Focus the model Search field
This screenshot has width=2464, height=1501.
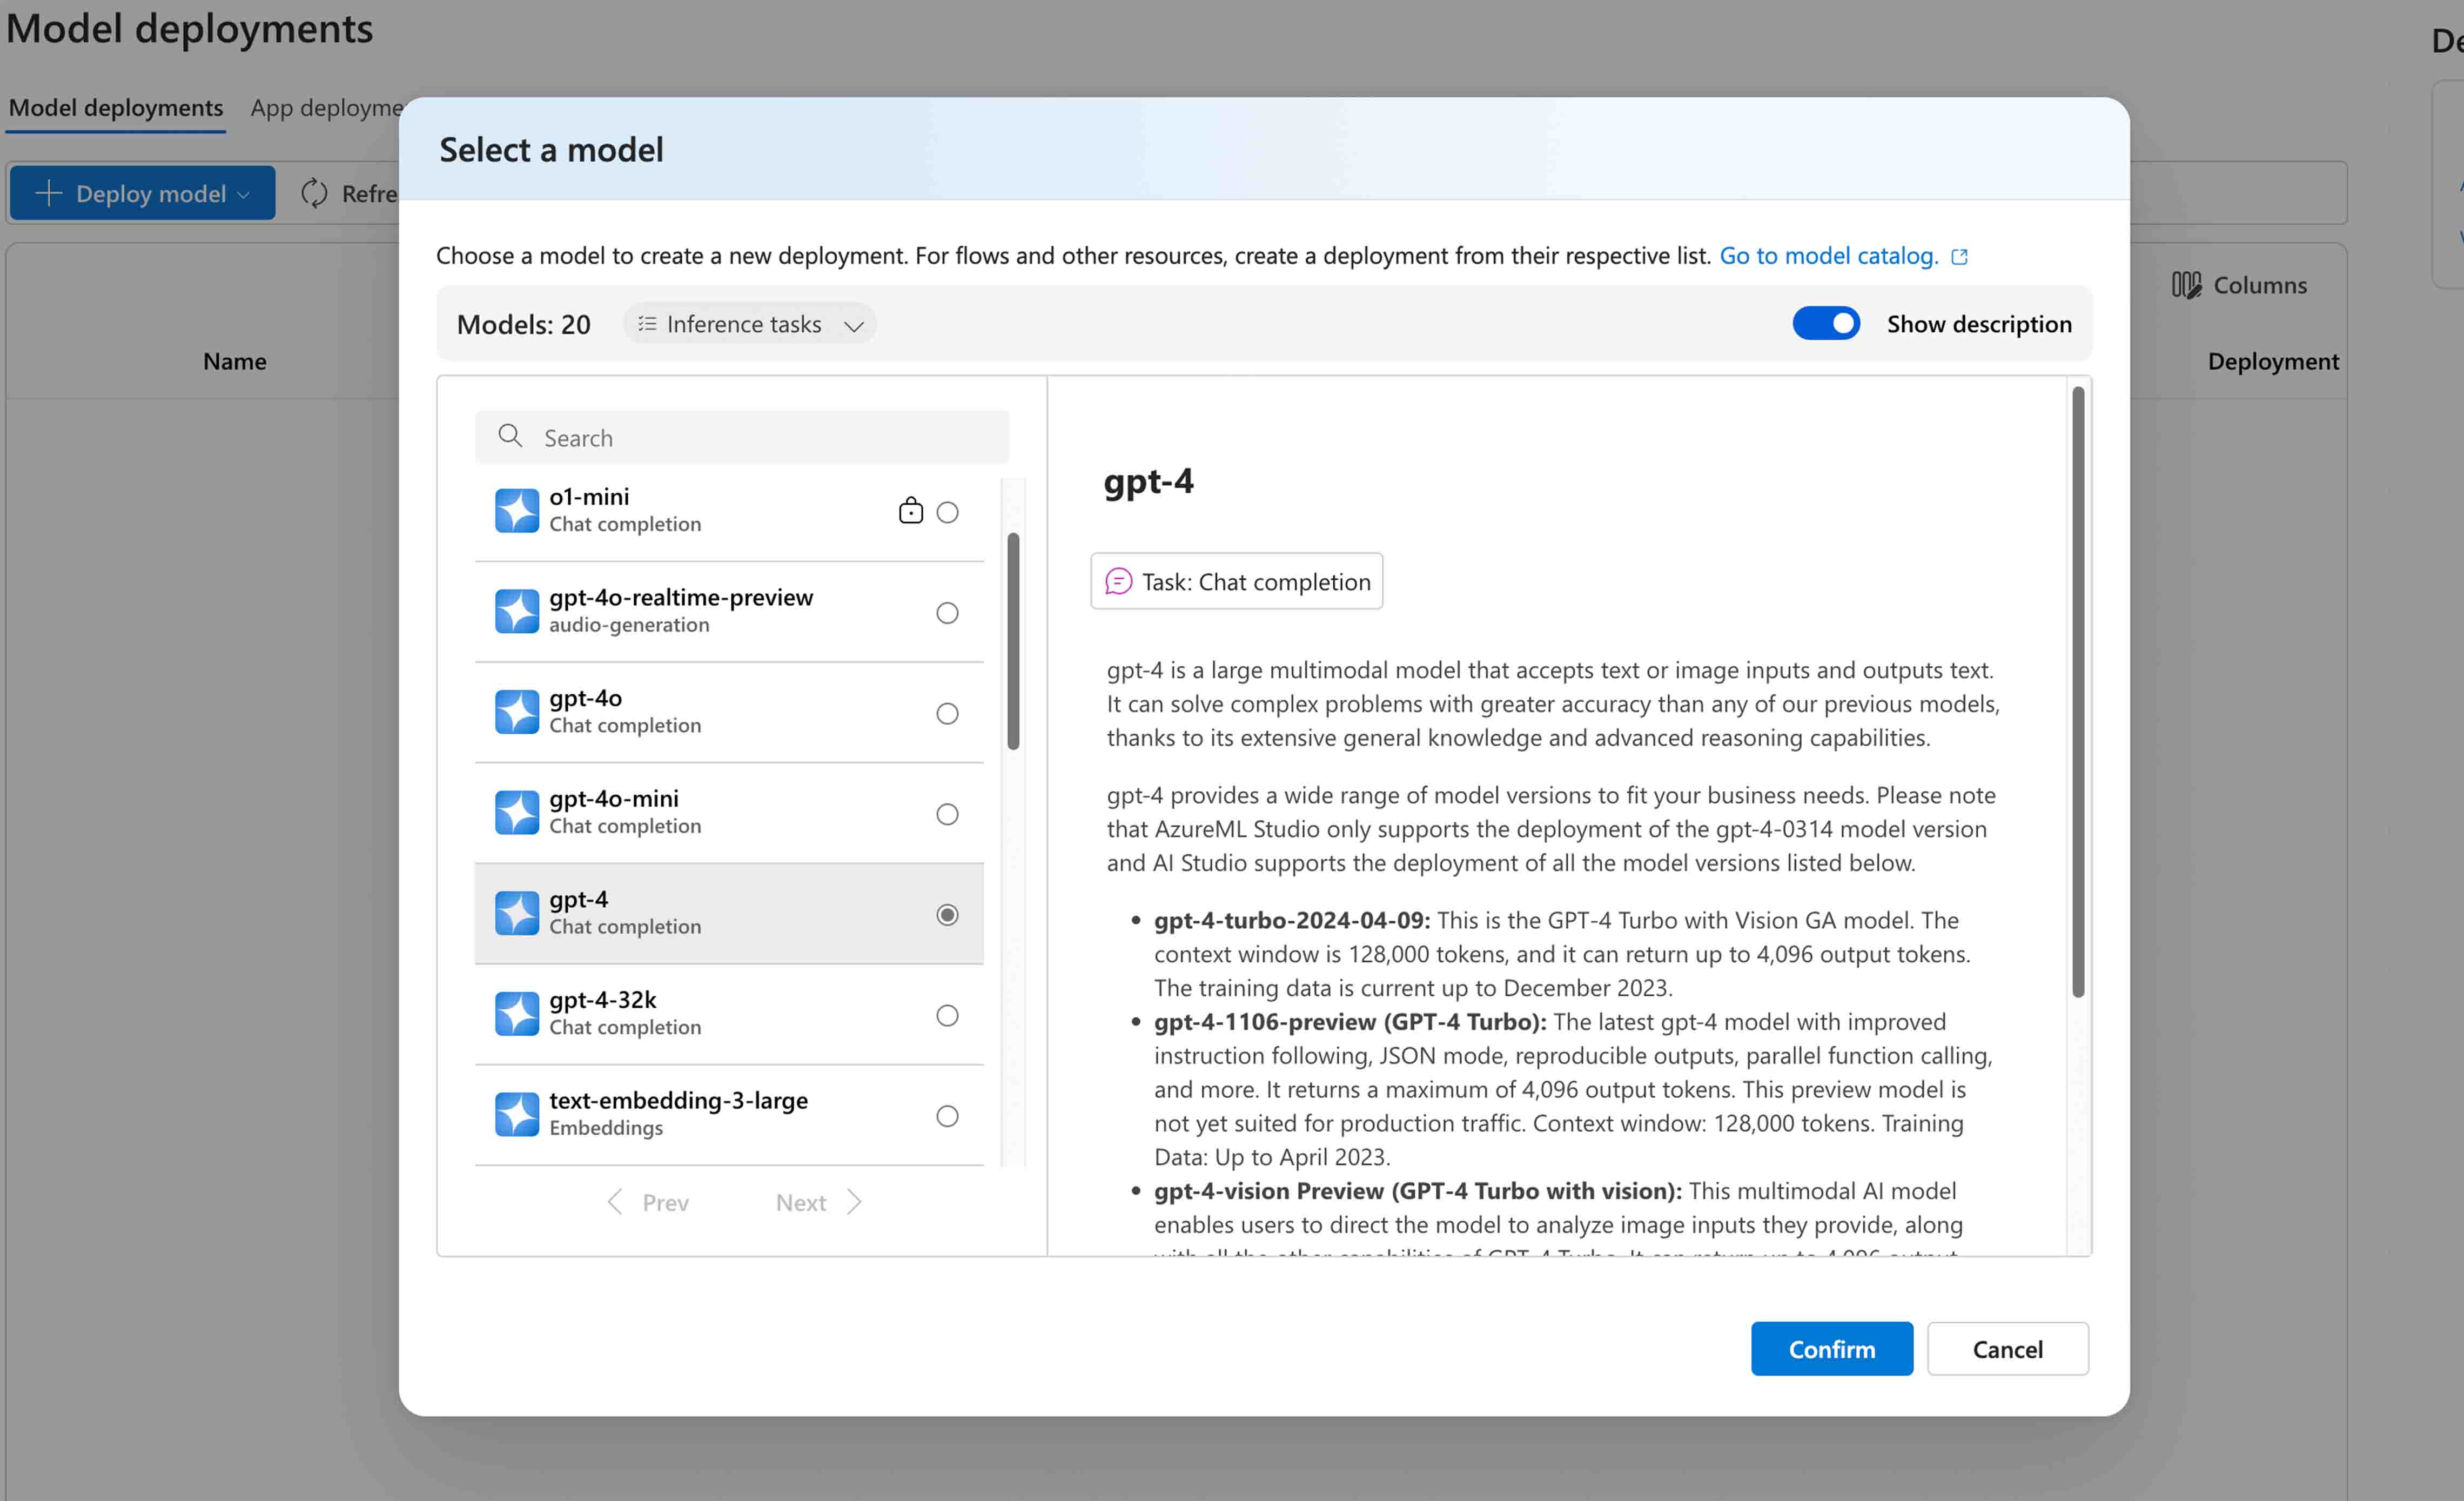742,437
